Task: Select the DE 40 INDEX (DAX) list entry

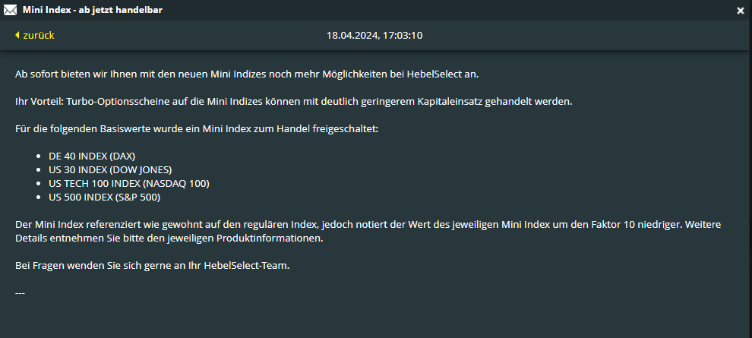Action: pos(92,156)
